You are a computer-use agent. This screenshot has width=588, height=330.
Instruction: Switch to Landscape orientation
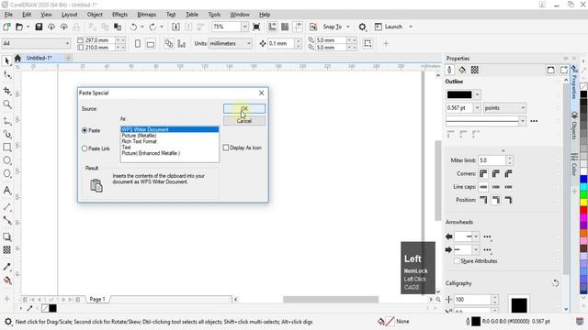click(x=151, y=44)
